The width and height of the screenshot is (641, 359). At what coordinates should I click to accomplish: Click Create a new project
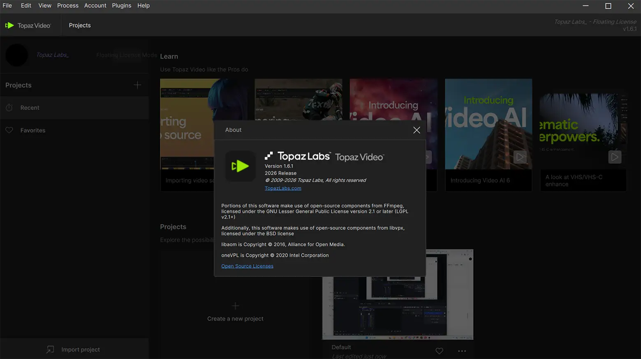(235, 319)
